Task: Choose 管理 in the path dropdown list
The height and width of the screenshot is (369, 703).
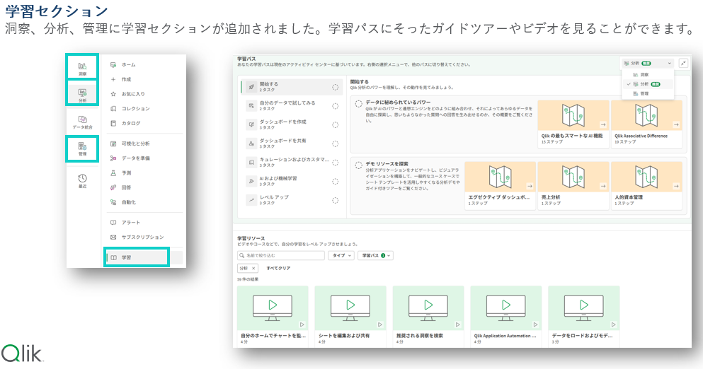Action: [x=647, y=93]
